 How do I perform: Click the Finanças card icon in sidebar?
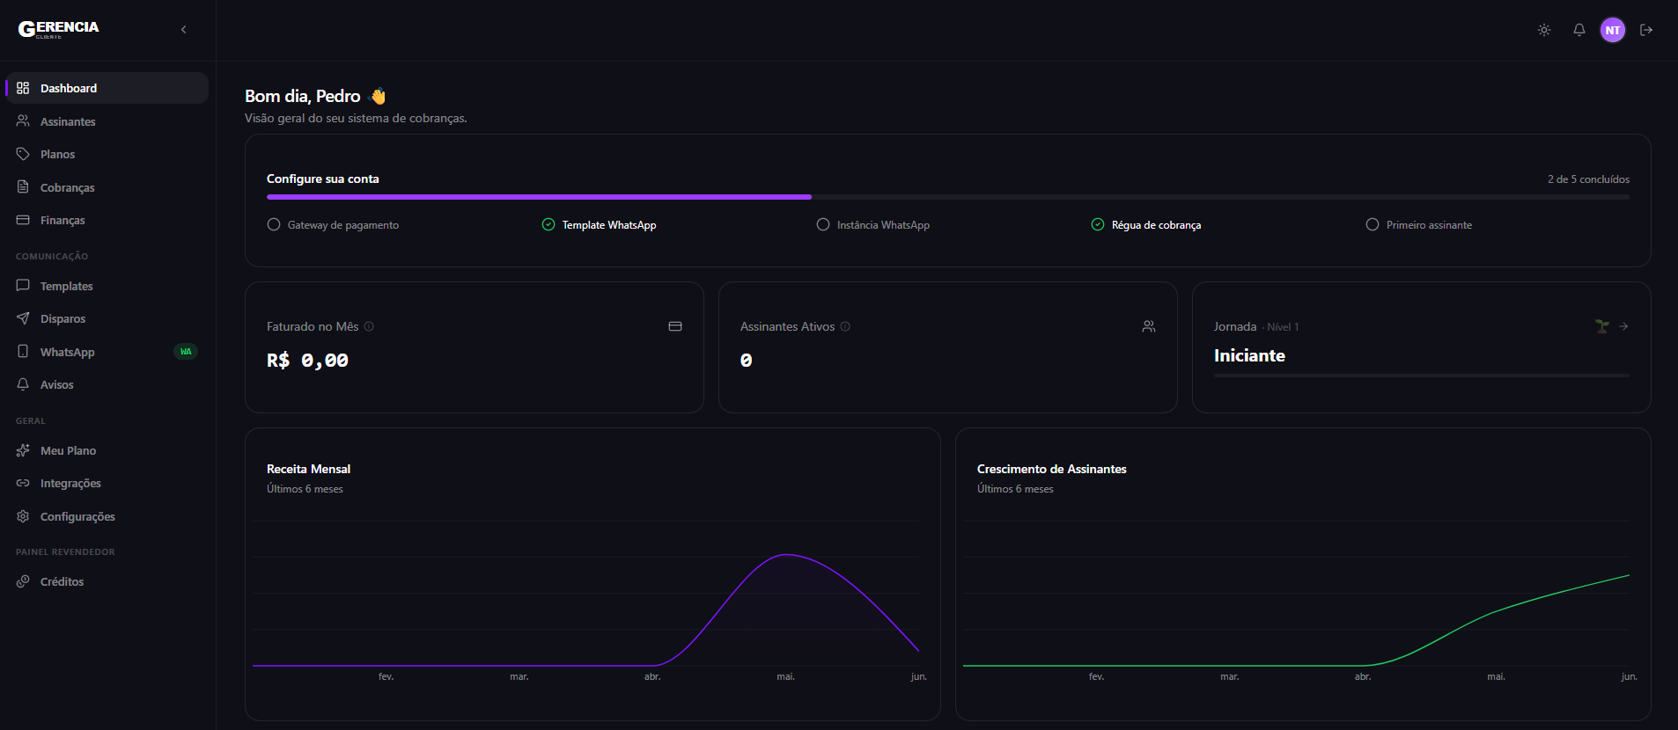23,220
